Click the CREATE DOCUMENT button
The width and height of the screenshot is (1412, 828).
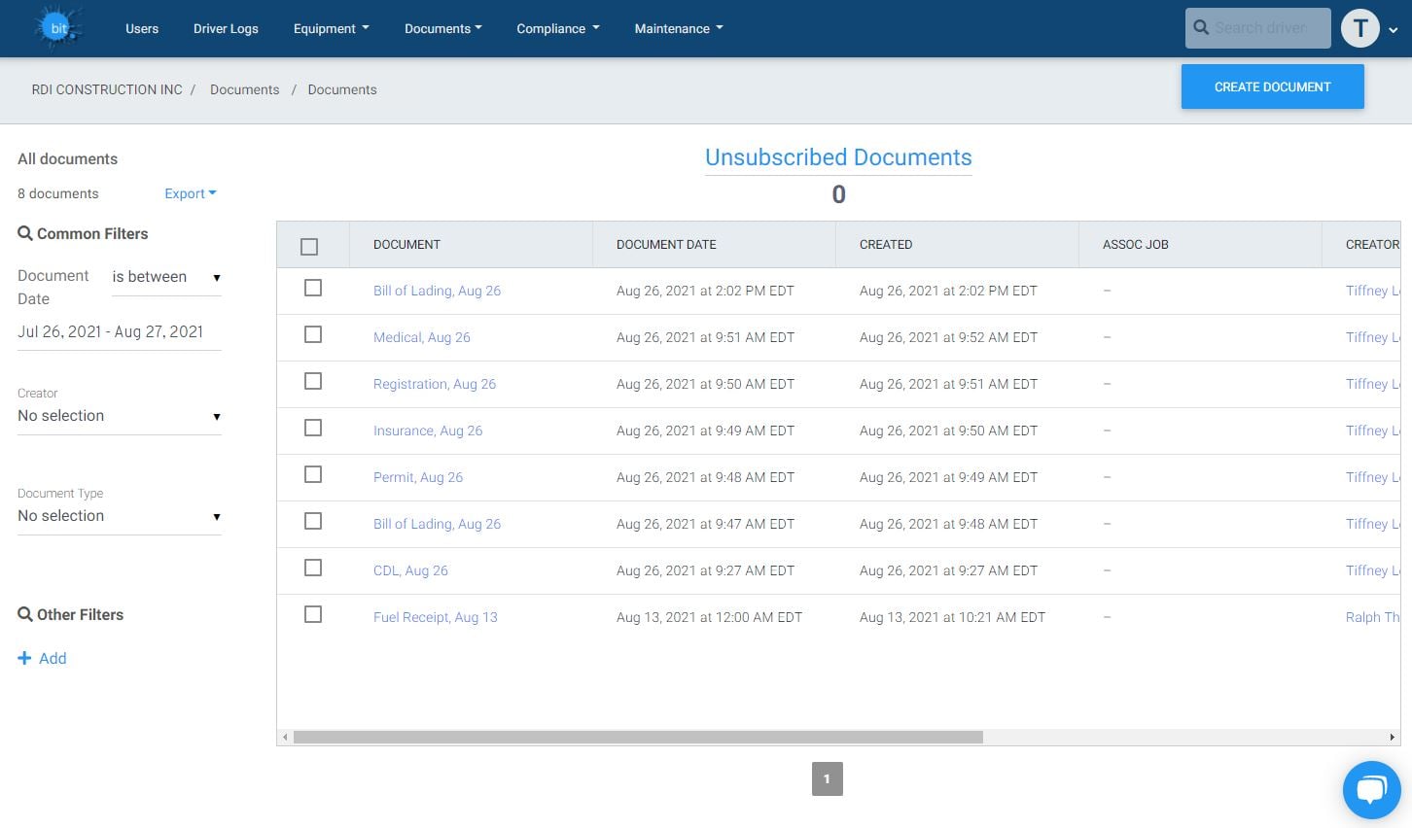(1272, 86)
